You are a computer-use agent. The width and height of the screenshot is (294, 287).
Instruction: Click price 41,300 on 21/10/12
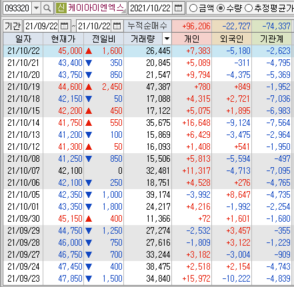70,147
